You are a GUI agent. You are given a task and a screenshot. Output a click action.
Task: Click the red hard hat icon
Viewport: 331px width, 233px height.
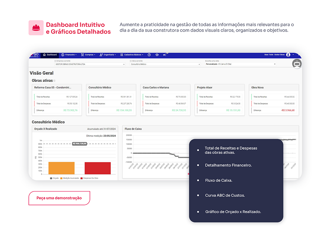(36, 28)
